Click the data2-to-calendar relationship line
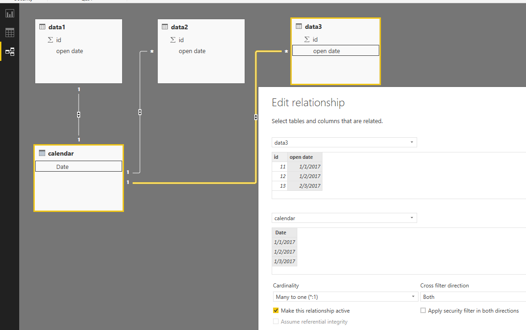 click(140, 141)
